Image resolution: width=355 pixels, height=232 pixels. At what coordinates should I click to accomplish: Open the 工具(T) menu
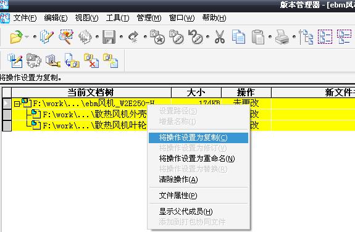point(117,18)
